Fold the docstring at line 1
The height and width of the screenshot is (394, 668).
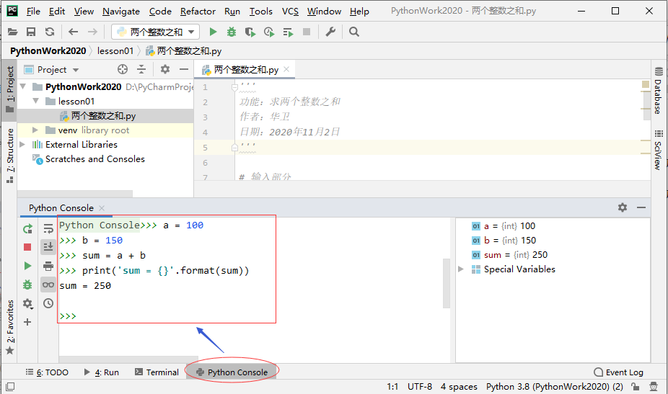tap(234, 87)
